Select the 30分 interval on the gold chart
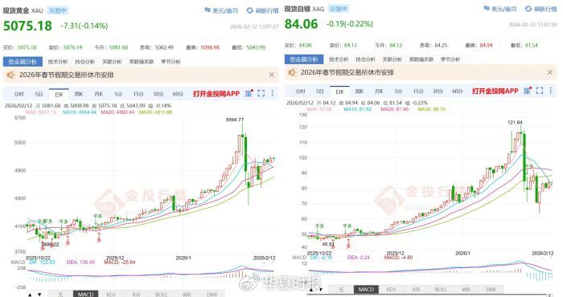The width and height of the screenshot is (563, 297). [x=158, y=94]
